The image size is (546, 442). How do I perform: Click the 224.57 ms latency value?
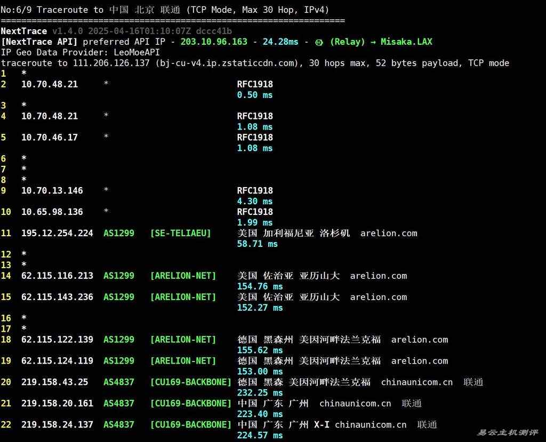(x=260, y=435)
